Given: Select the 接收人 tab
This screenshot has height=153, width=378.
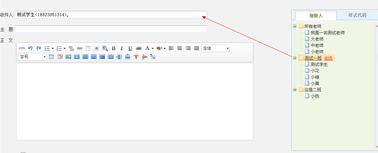Looking at the screenshot, I should 316,16.
